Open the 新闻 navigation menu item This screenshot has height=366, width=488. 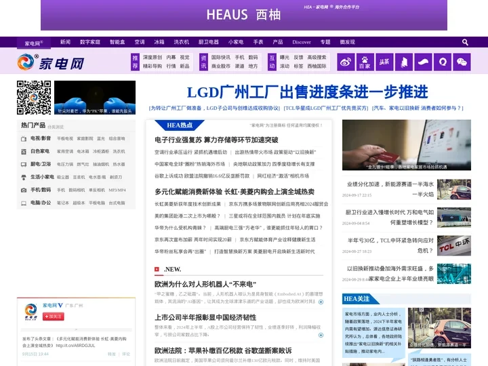point(65,42)
